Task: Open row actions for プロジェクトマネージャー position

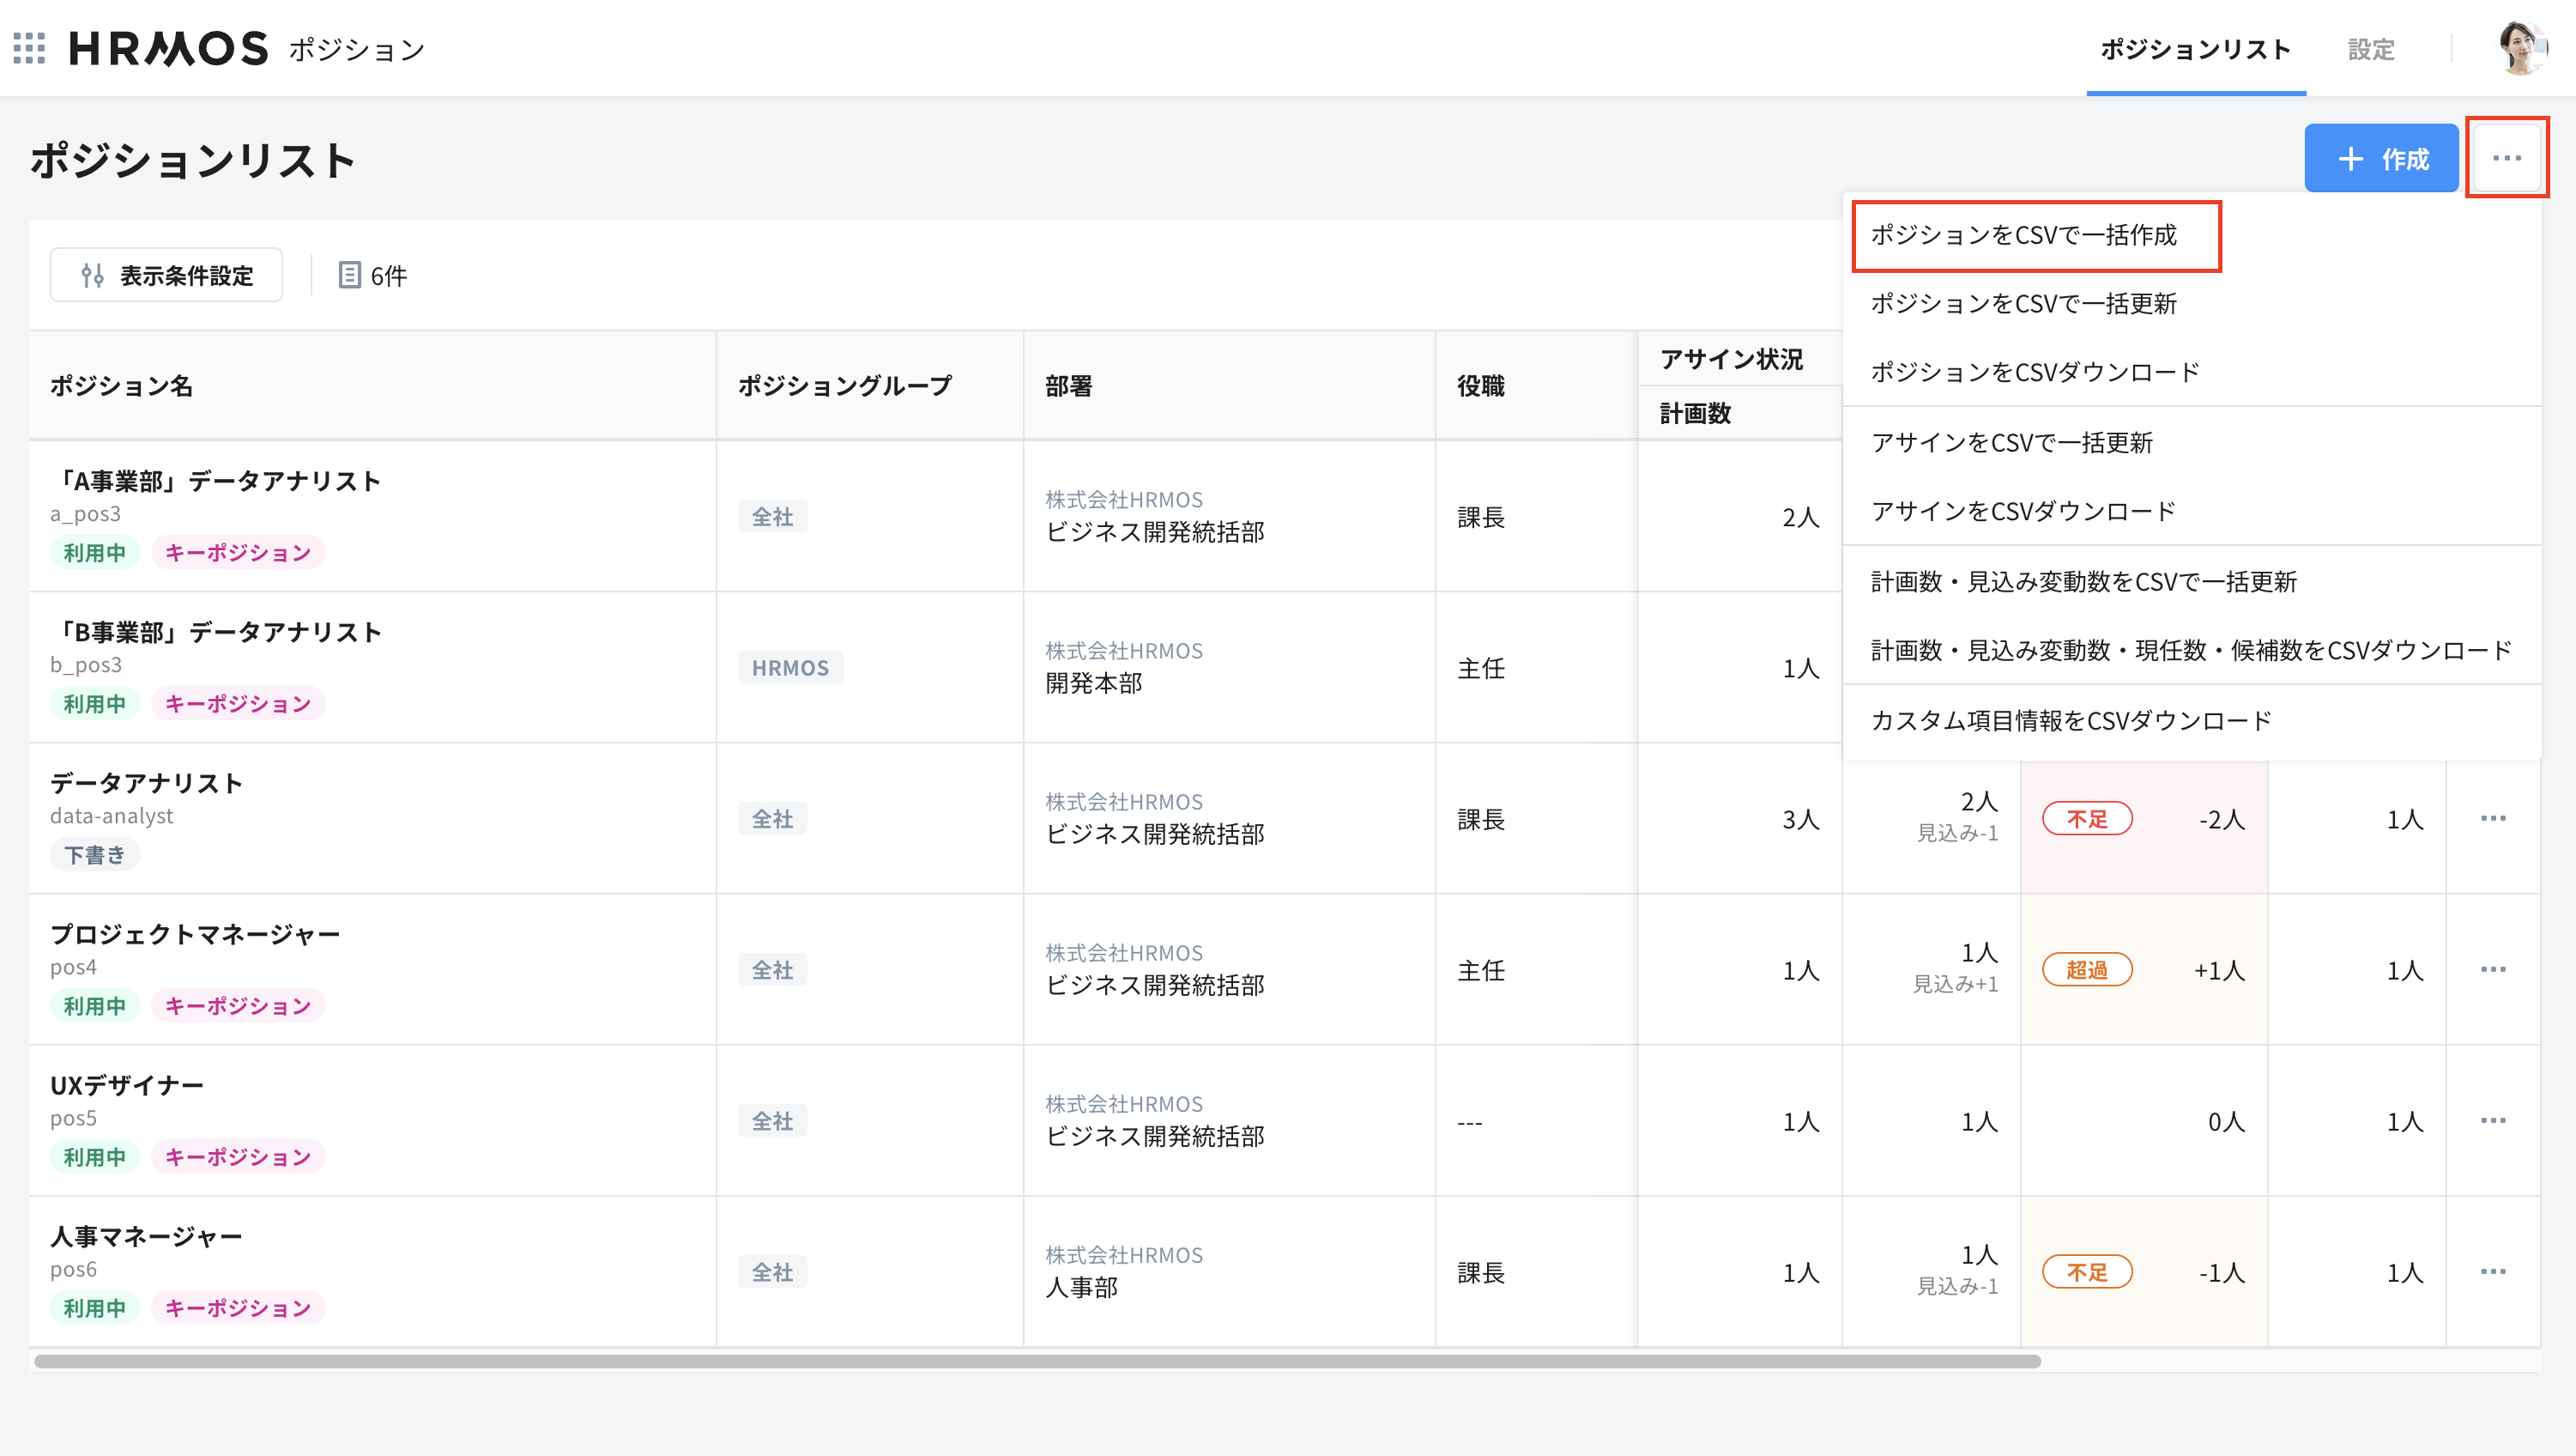Action: pyautogui.click(x=2494, y=968)
